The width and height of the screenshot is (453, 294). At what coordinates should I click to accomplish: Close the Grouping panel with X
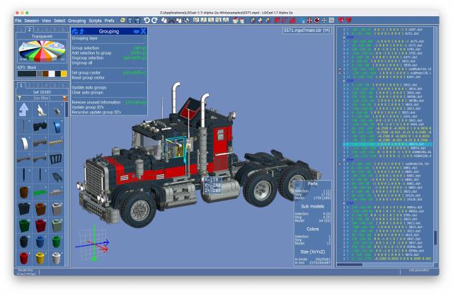142,32
